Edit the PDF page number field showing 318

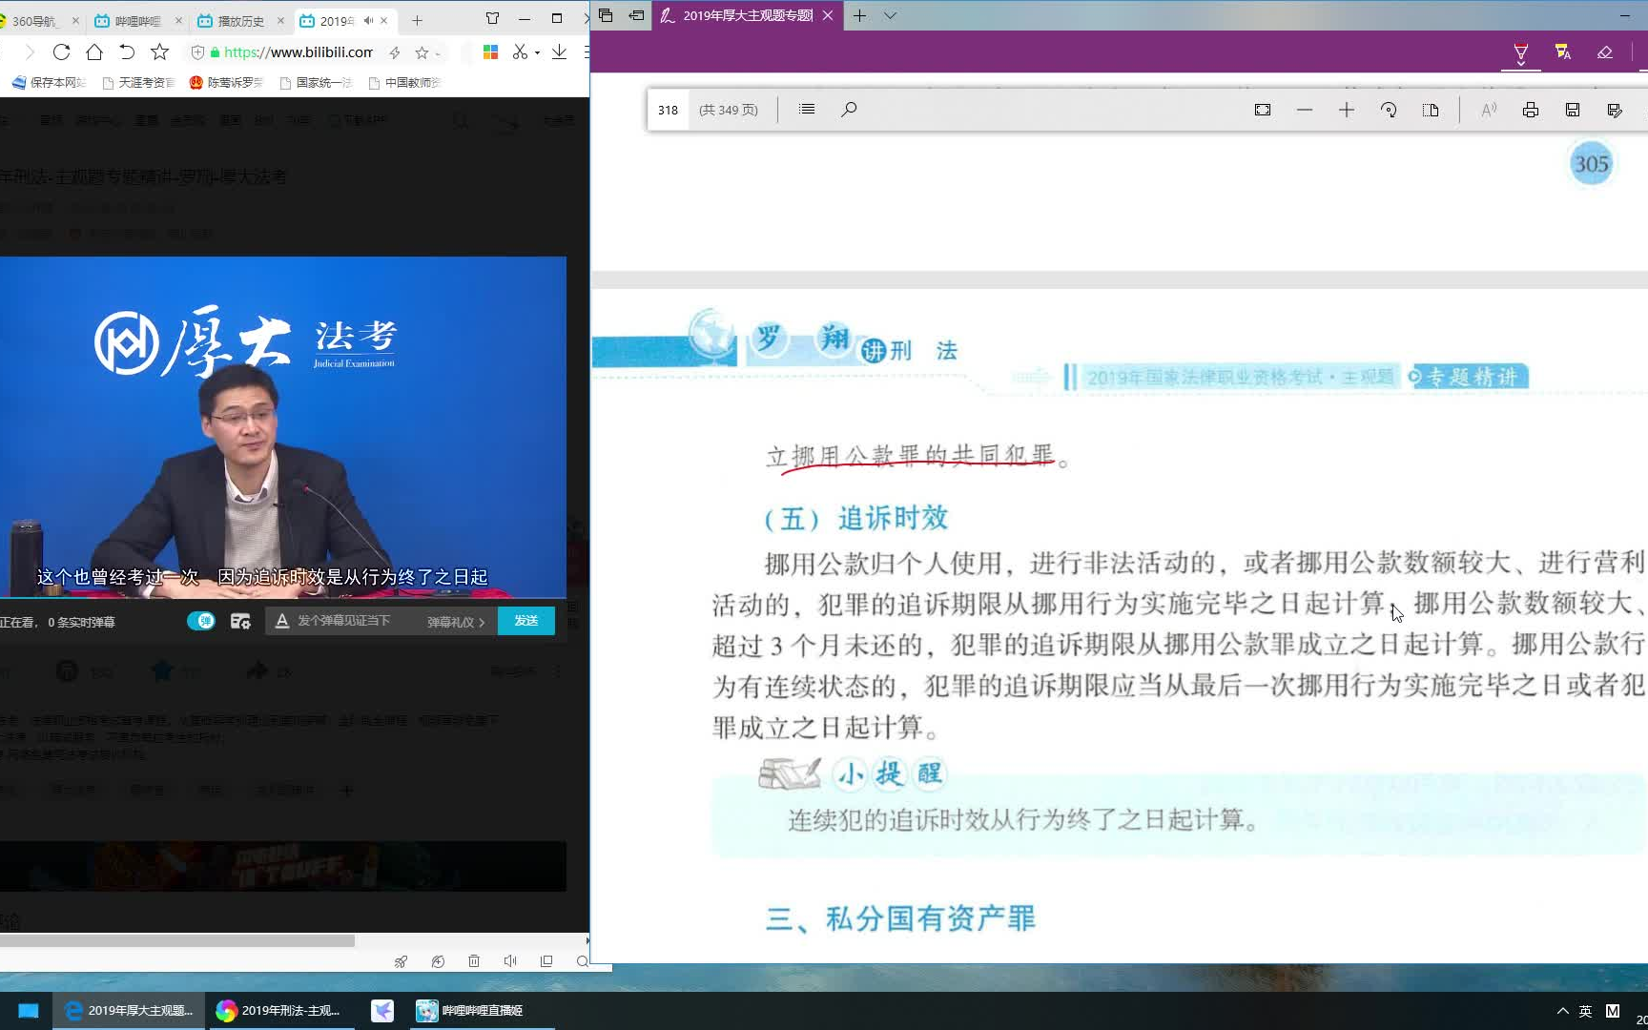point(669,110)
